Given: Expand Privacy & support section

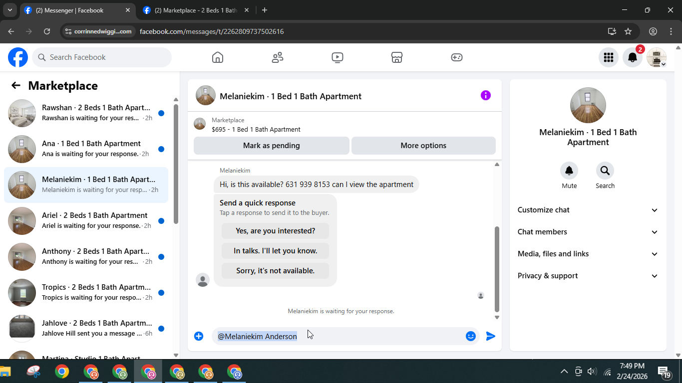Looking at the screenshot, I should click(x=588, y=276).
